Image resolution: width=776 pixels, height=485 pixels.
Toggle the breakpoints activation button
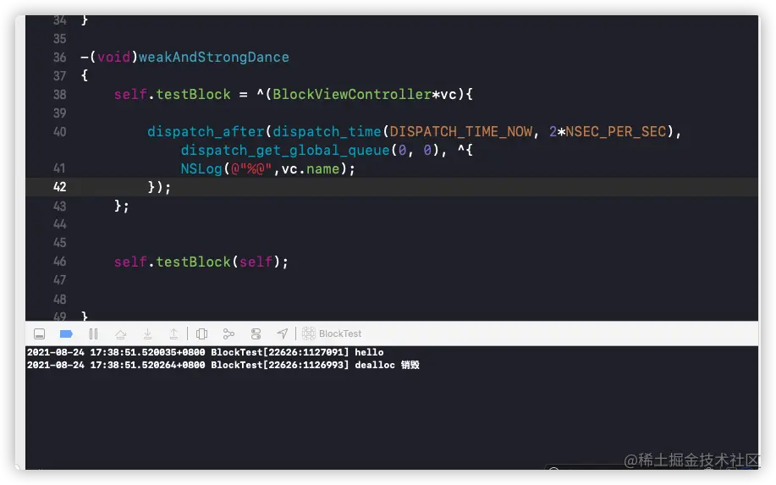tap(66, 334)
